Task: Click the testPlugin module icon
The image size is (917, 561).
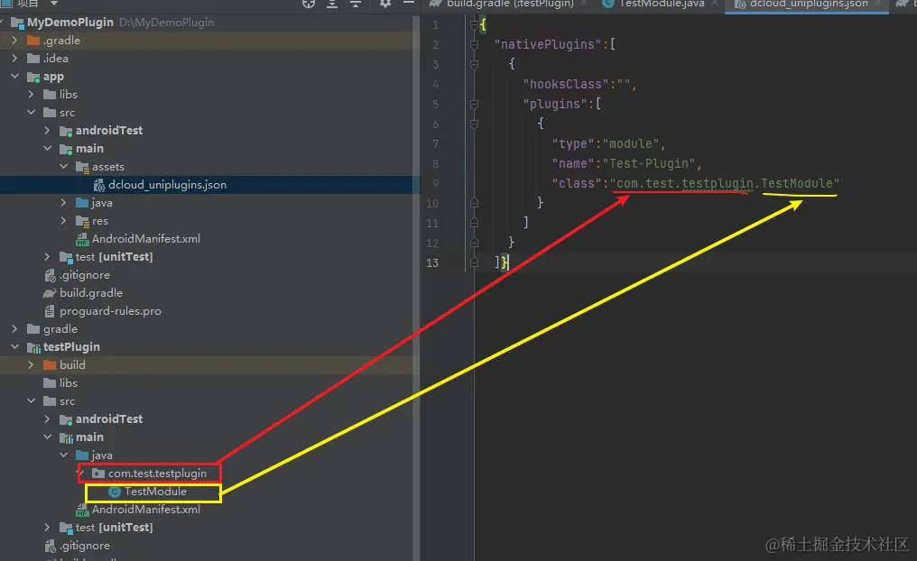Action: 33,348
